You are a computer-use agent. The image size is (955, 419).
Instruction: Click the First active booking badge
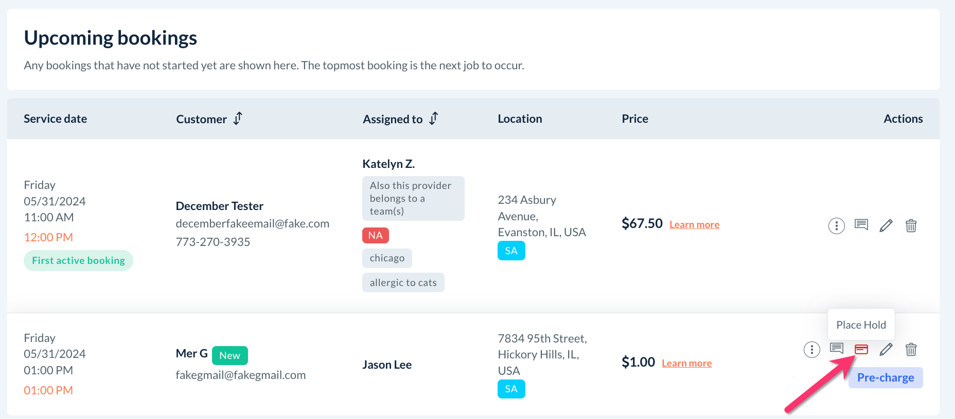[x=78, y=260]
